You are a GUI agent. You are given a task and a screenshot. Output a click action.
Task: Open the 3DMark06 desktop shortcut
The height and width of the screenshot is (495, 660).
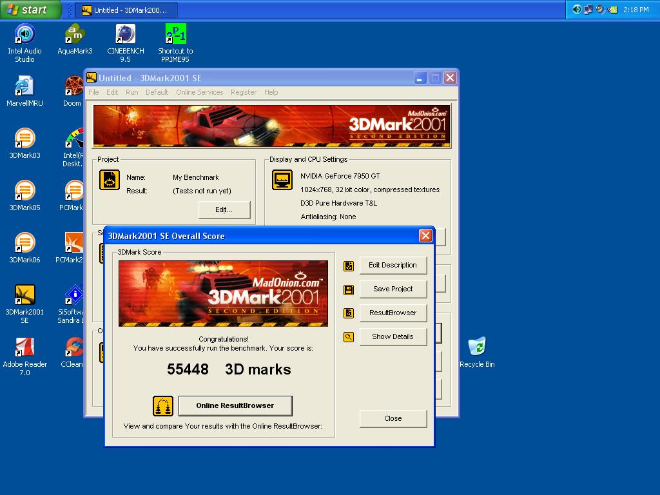click(25, 247)
